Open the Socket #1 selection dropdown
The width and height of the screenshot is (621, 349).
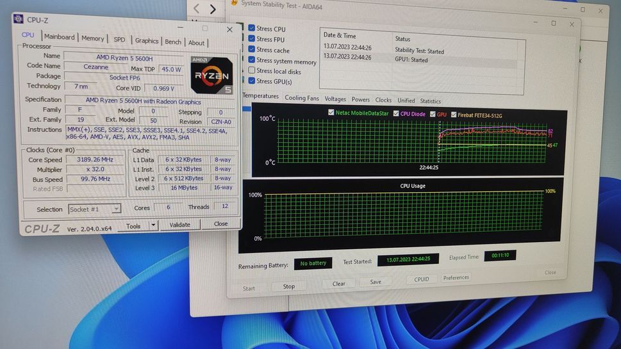pyautogui.click(x=94, y=209)
